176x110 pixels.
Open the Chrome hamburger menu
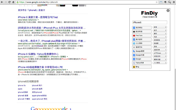174,2
